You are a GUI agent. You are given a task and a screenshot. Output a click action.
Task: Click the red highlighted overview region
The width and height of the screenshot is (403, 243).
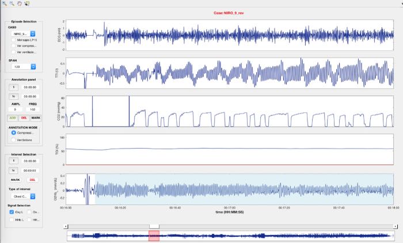(154, 236)
